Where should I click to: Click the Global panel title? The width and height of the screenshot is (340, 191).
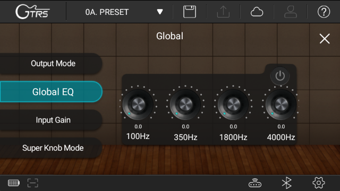(170, 36)
